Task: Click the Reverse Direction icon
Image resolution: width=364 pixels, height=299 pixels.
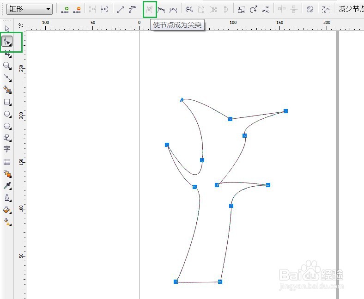Action: point(189,10)
